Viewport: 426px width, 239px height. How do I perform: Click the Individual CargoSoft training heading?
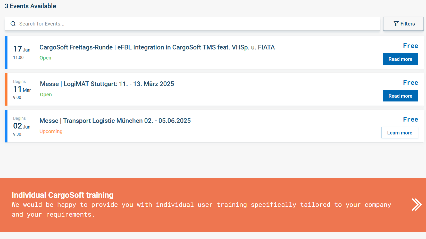pyautogui.click(x=63, y=195)
